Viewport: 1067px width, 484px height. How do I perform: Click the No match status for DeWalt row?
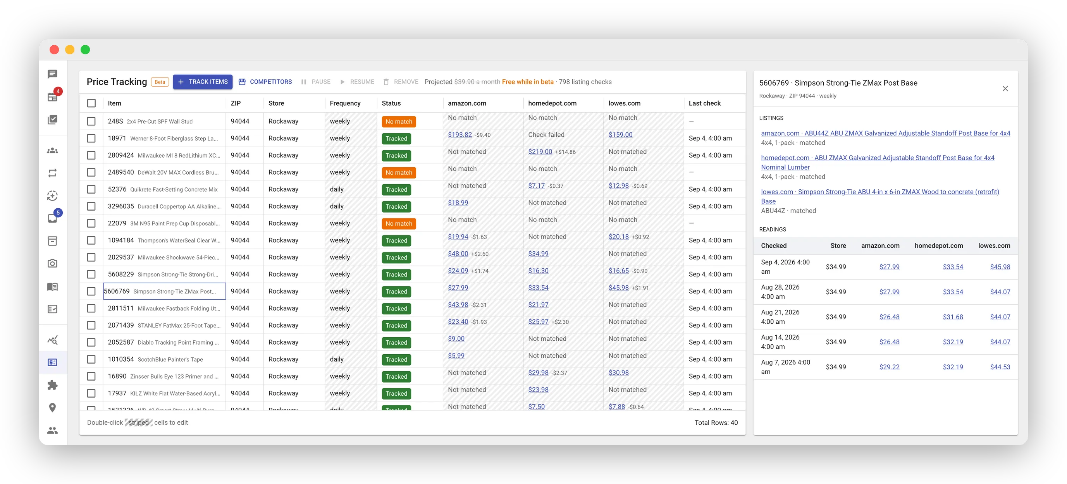pyautogui.click(x=399, y=173)
